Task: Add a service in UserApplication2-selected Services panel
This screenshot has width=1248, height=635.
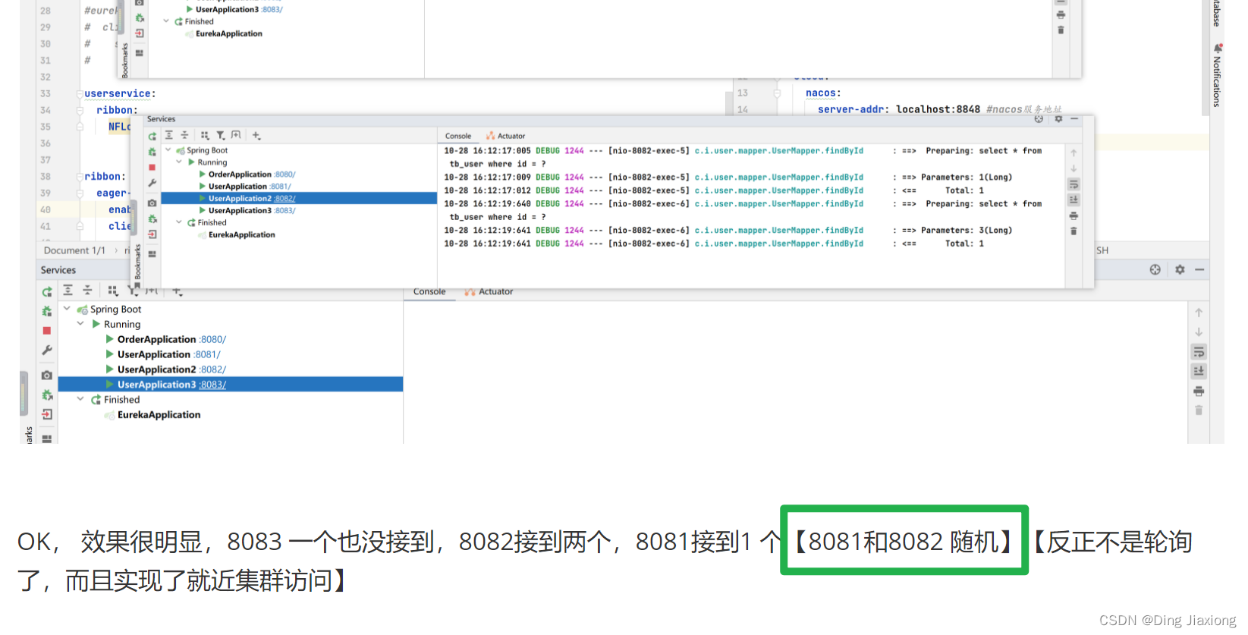Action: pos(256,136)
